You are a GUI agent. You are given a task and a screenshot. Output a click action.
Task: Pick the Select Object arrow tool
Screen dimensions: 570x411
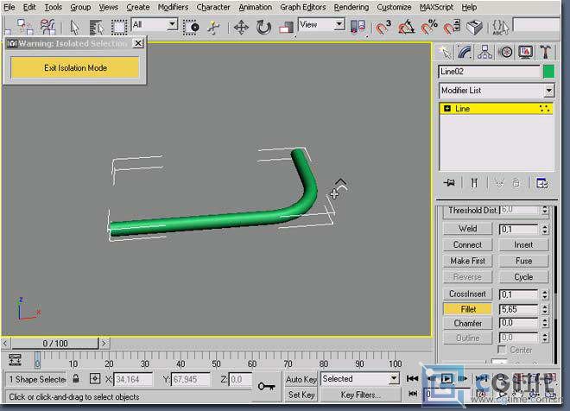pyautogui.click(x=74, y=27)
